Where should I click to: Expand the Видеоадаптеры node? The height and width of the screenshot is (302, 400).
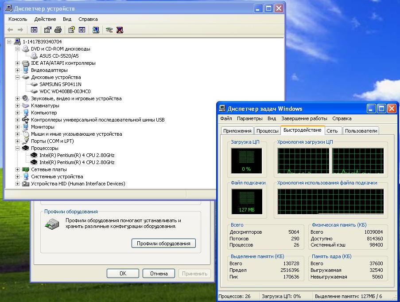click(17, 70)
